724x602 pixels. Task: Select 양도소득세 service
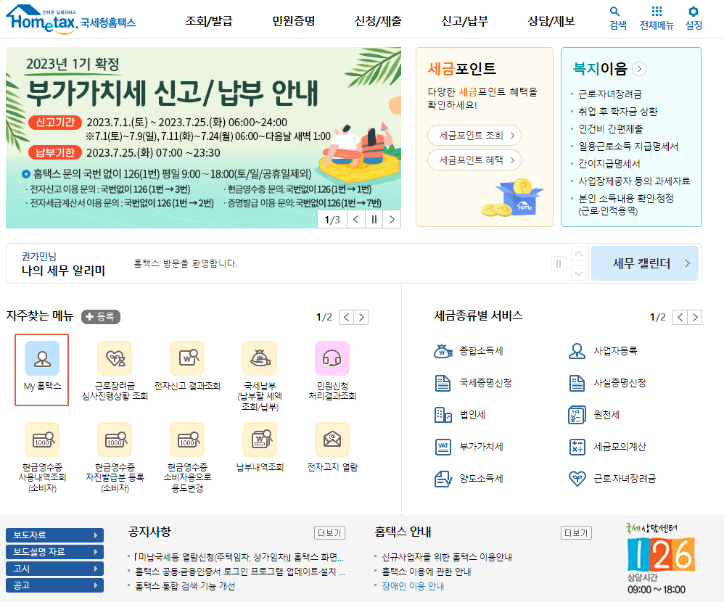tap(469, 479)
